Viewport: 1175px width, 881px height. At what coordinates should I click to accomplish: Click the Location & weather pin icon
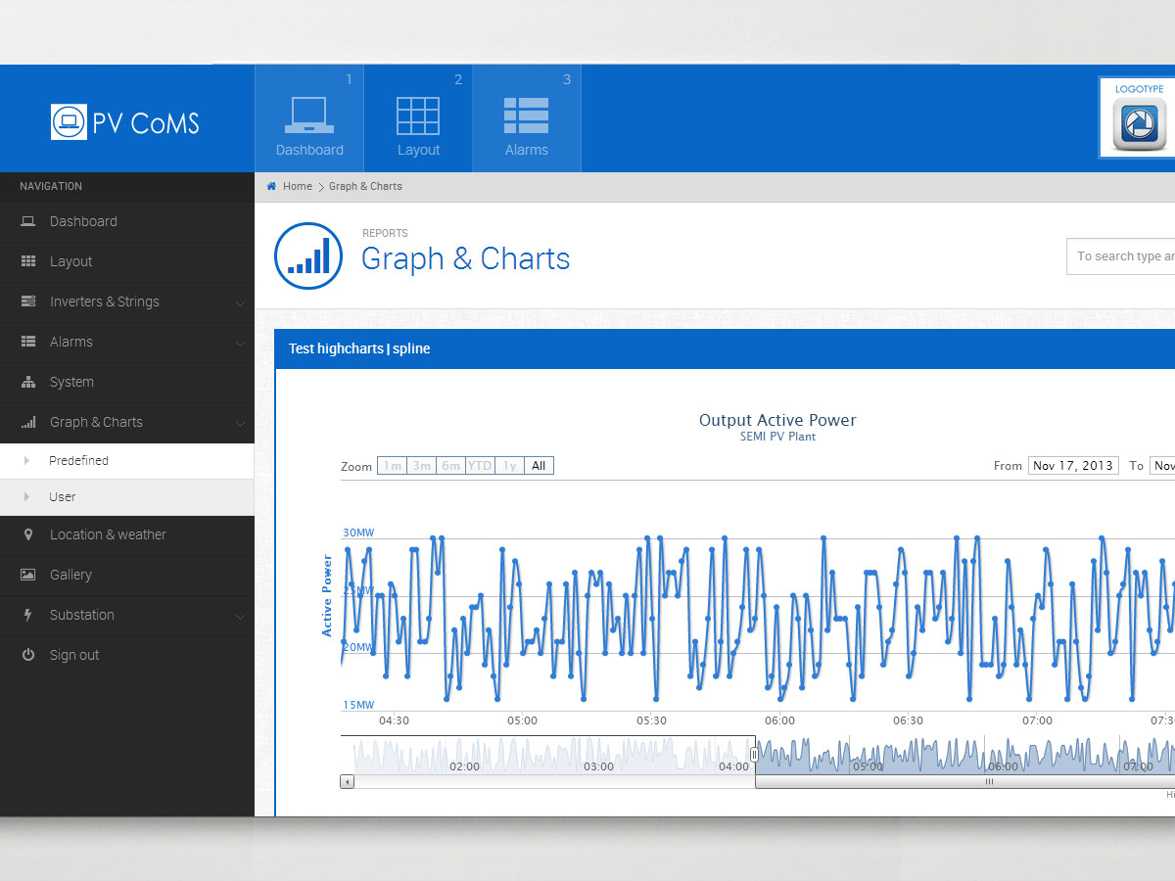[x=28, y=534]
